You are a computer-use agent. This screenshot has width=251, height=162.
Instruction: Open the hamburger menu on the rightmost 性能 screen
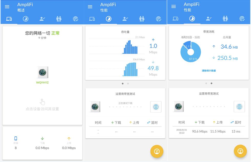click(x=173, y=7)
